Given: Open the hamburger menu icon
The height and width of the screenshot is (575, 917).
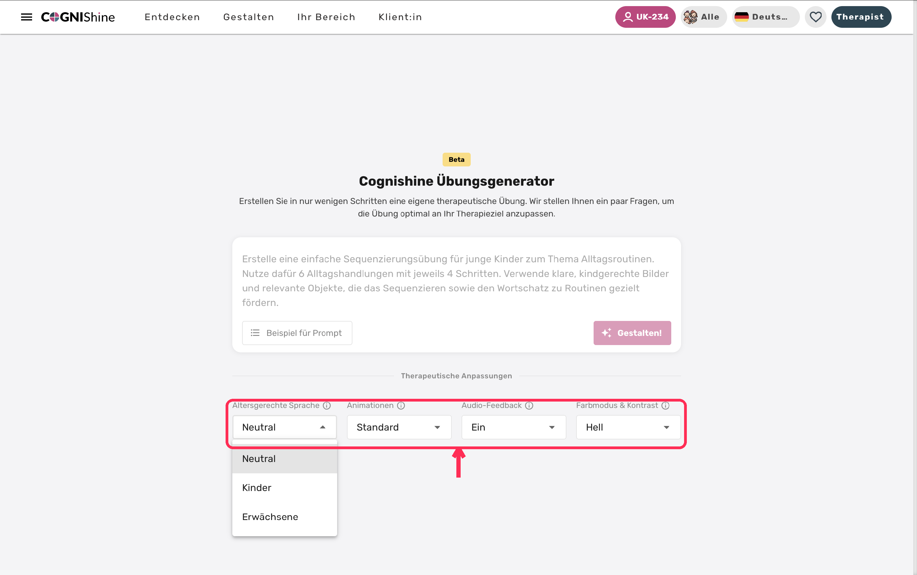Looking at the screenshot, I should coord(26,17).
